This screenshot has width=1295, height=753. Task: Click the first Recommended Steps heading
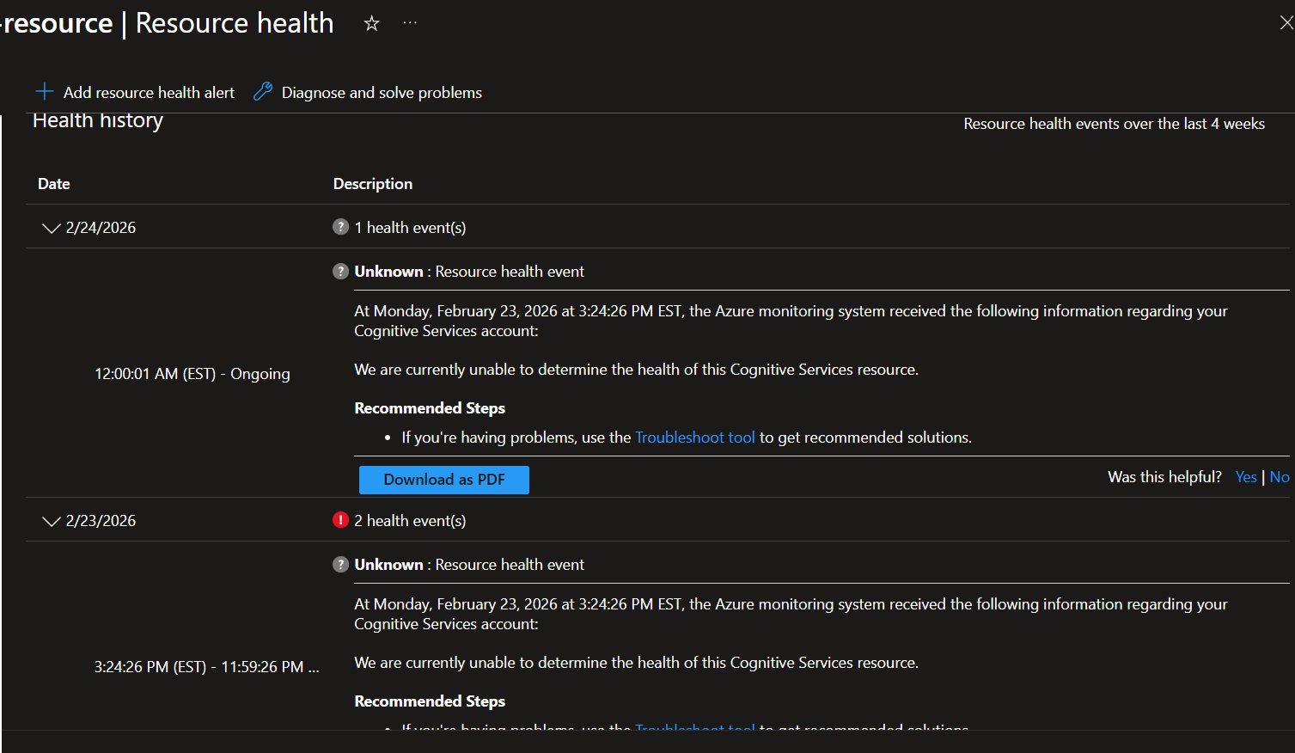(x=430, y=408)
